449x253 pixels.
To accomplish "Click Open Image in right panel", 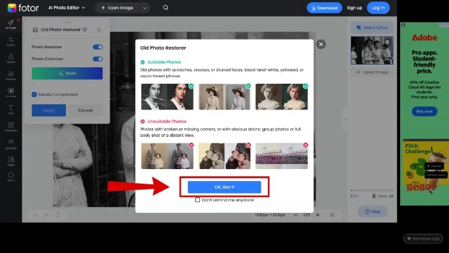I will (x=372, y=72).
